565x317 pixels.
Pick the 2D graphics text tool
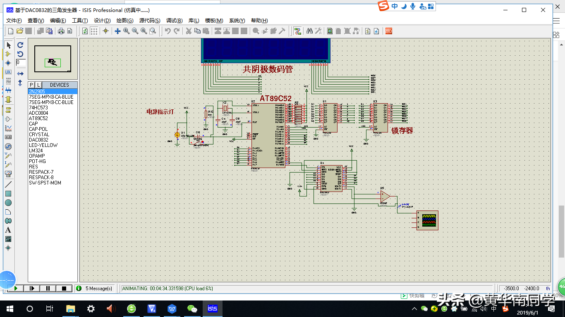coord(8,230)
